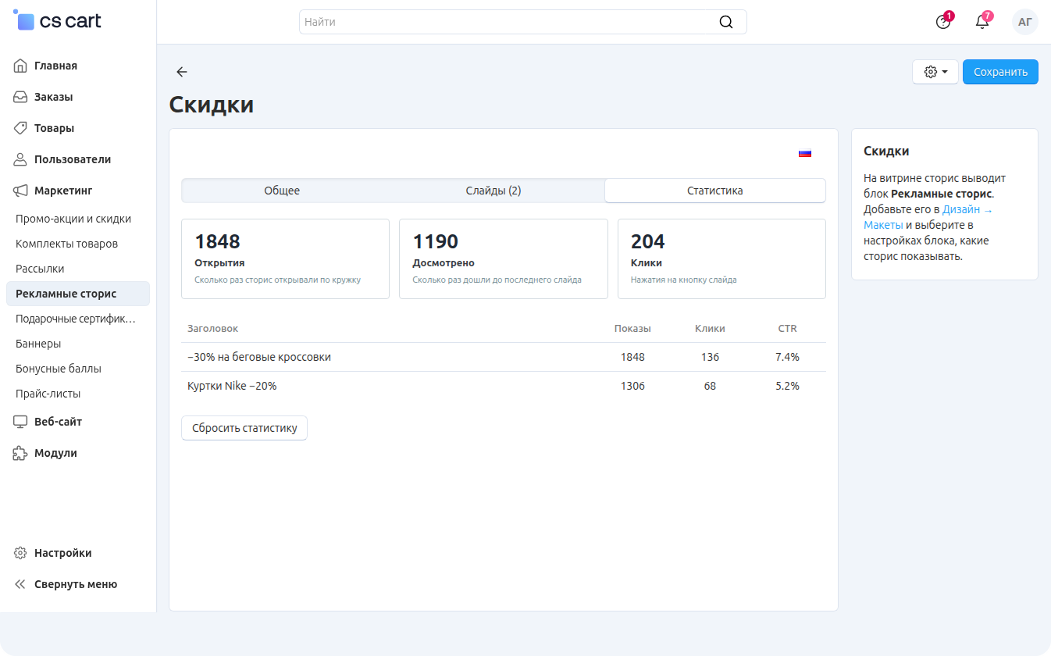The image size is (1051, 656).
Task: Open the АГ user avatar menu
Action: coord(1025,22)
